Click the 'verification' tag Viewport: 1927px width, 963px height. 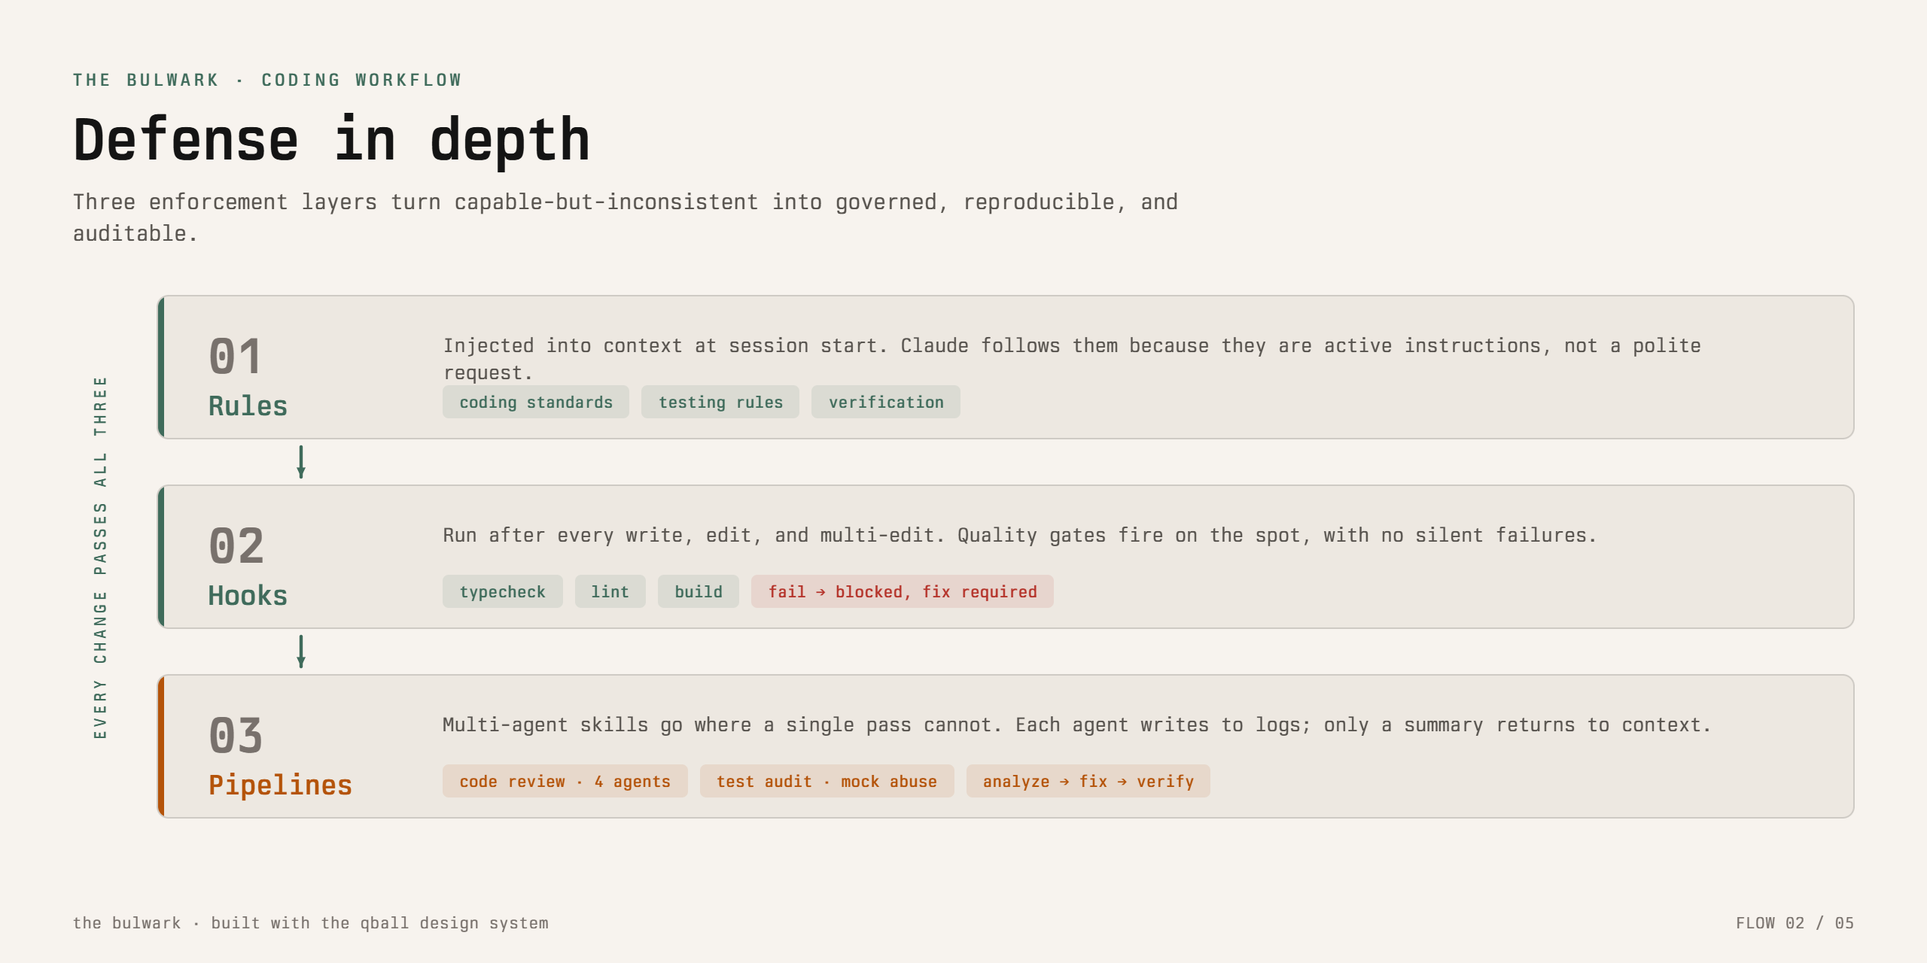886,403
